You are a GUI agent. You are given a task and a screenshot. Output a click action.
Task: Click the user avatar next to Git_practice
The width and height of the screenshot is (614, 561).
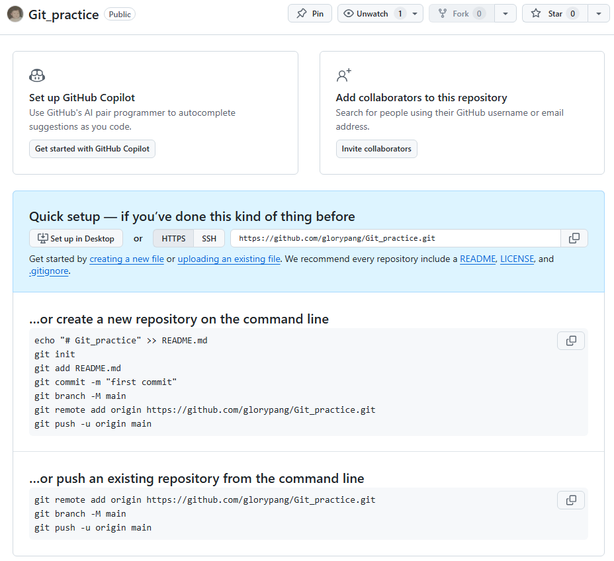15,14
